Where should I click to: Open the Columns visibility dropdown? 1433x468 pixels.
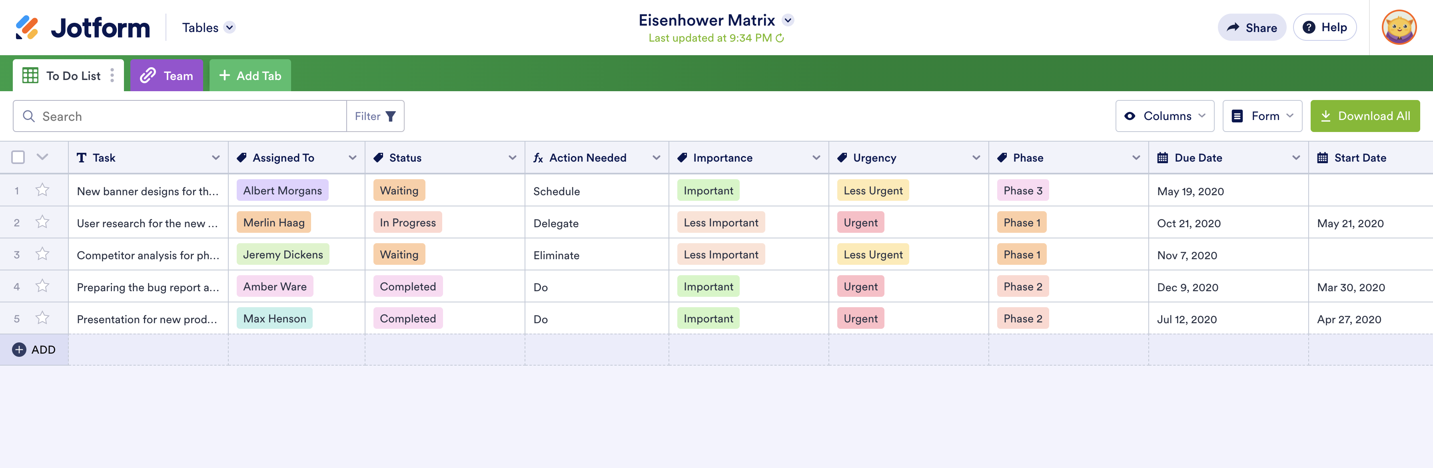tap(1164, 116)
